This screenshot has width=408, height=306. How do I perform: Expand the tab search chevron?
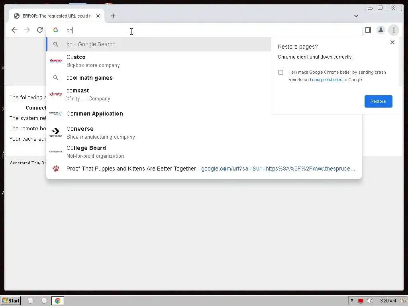pos(356,16)
